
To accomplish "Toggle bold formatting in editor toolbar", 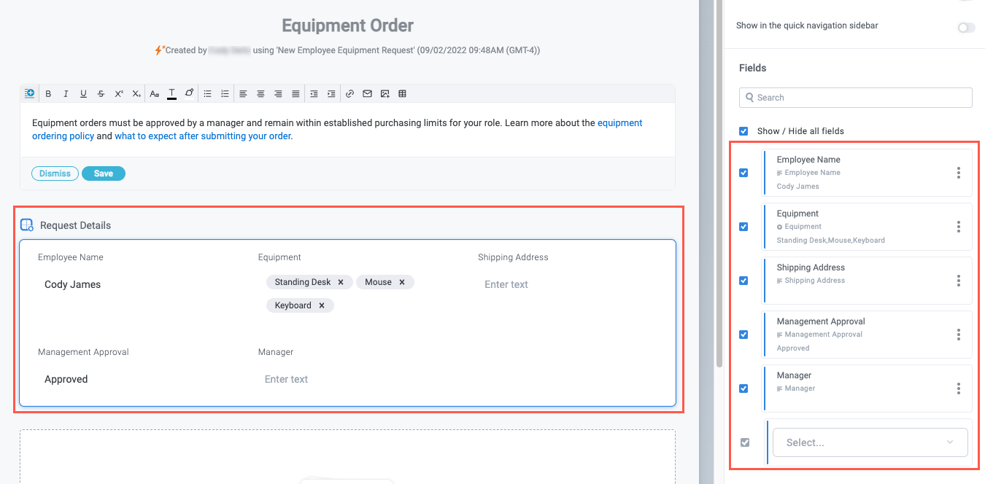I will (48, 94).
